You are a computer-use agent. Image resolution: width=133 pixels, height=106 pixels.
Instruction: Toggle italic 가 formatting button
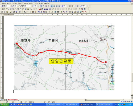[x=43, y=6]
